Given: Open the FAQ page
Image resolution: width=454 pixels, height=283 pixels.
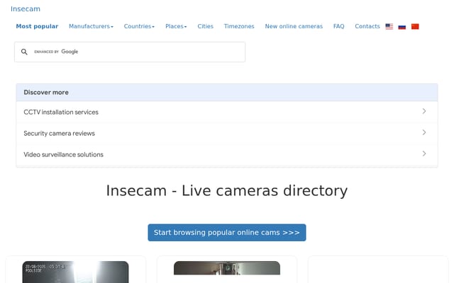Looking at the screenshot, I should point(339,26).
